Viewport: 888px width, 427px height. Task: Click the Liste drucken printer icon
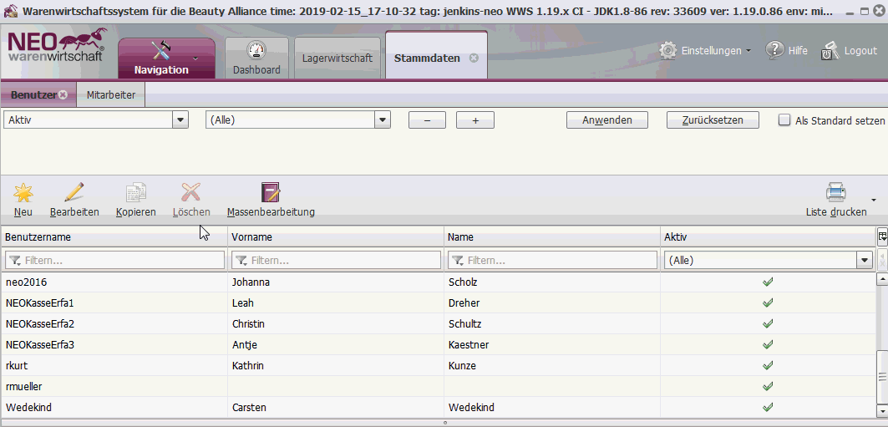836,193
